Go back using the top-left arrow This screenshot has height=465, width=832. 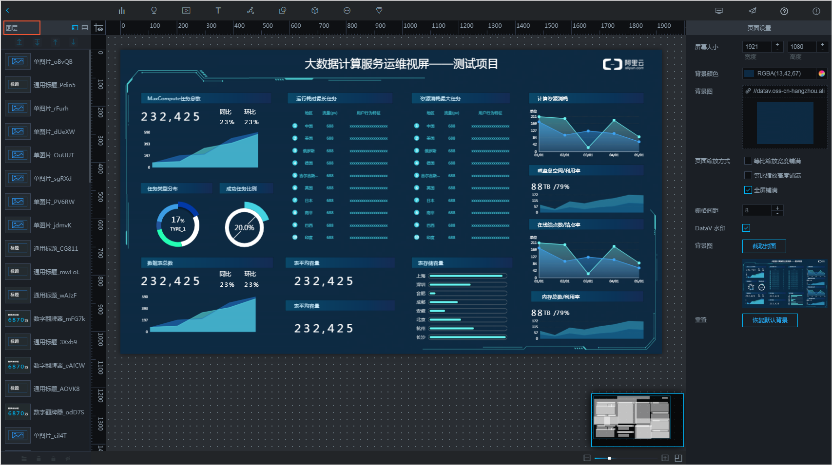coord(7,10)
